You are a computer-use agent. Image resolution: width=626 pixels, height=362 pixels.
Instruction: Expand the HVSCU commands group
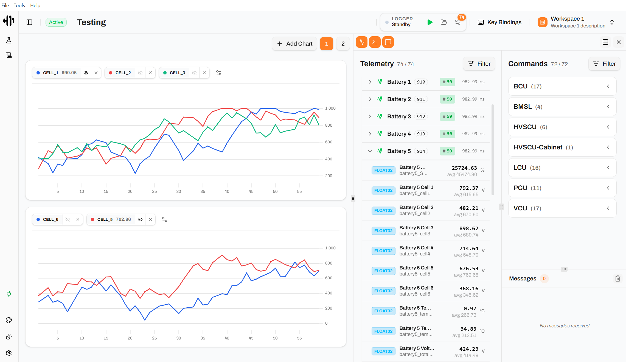coord(562,127)
